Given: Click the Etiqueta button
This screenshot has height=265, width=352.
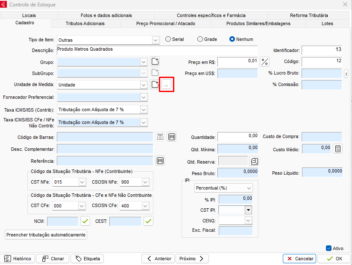Looking at the screenshot, I should (87, 259).
